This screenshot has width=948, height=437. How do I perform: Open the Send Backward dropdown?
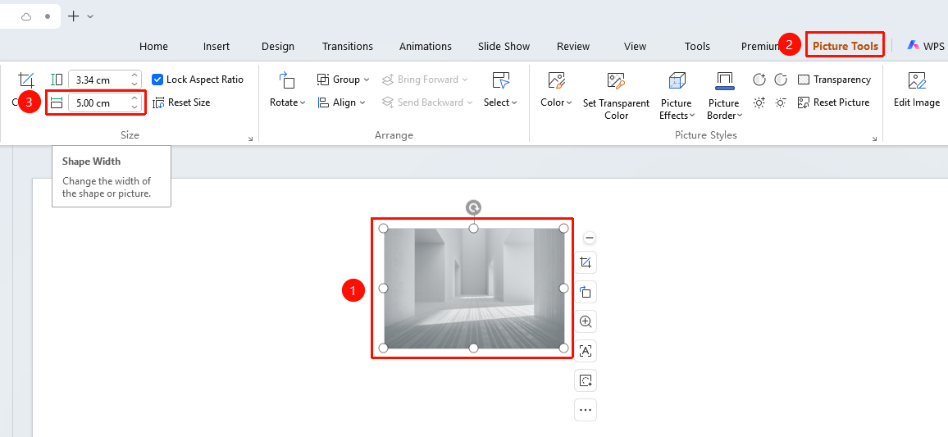coord(427,102)
